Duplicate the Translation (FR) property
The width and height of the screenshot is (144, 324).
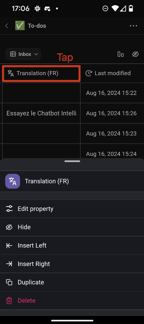72,282
